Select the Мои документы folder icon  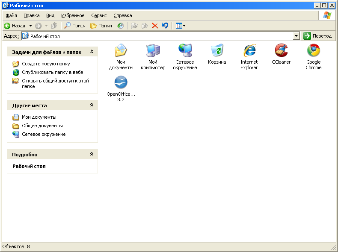121,51
